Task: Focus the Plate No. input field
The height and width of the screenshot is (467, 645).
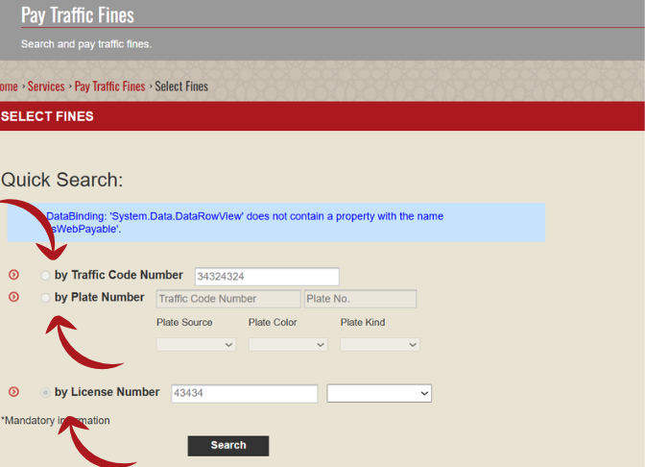Action: point(360,299)
